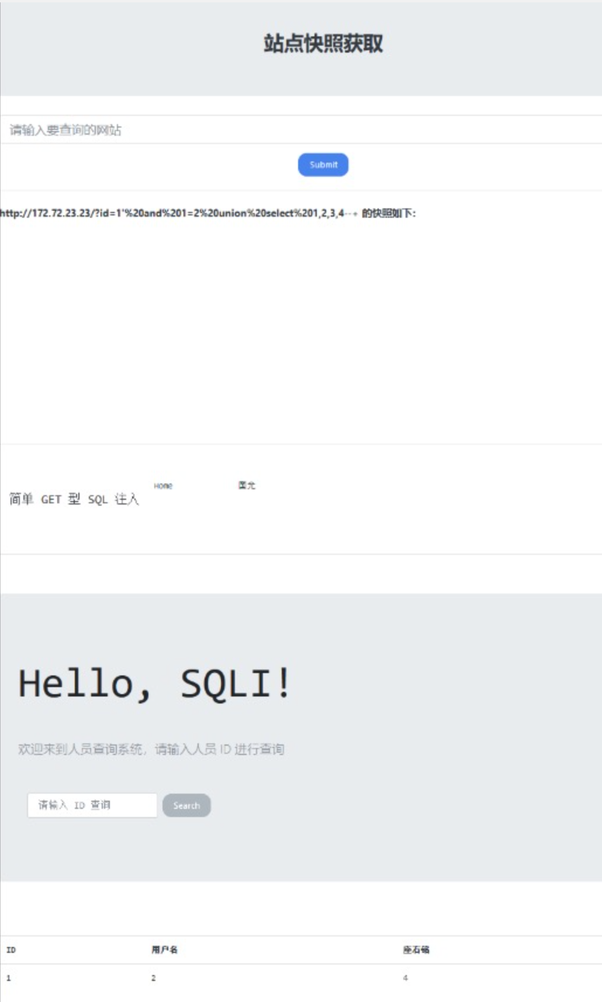Click the 的快照如下 label text
This screenshot has height=1002, width=602.
pyautogui.click(x=389, y=213)
